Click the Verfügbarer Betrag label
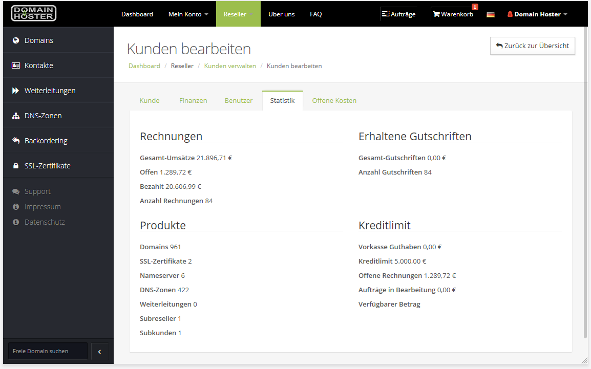This screenshot has height=369, width=591. coord(389,304)
